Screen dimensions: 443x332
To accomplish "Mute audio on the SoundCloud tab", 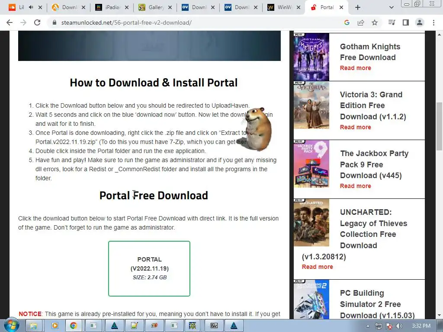I will tap(31, 7).
